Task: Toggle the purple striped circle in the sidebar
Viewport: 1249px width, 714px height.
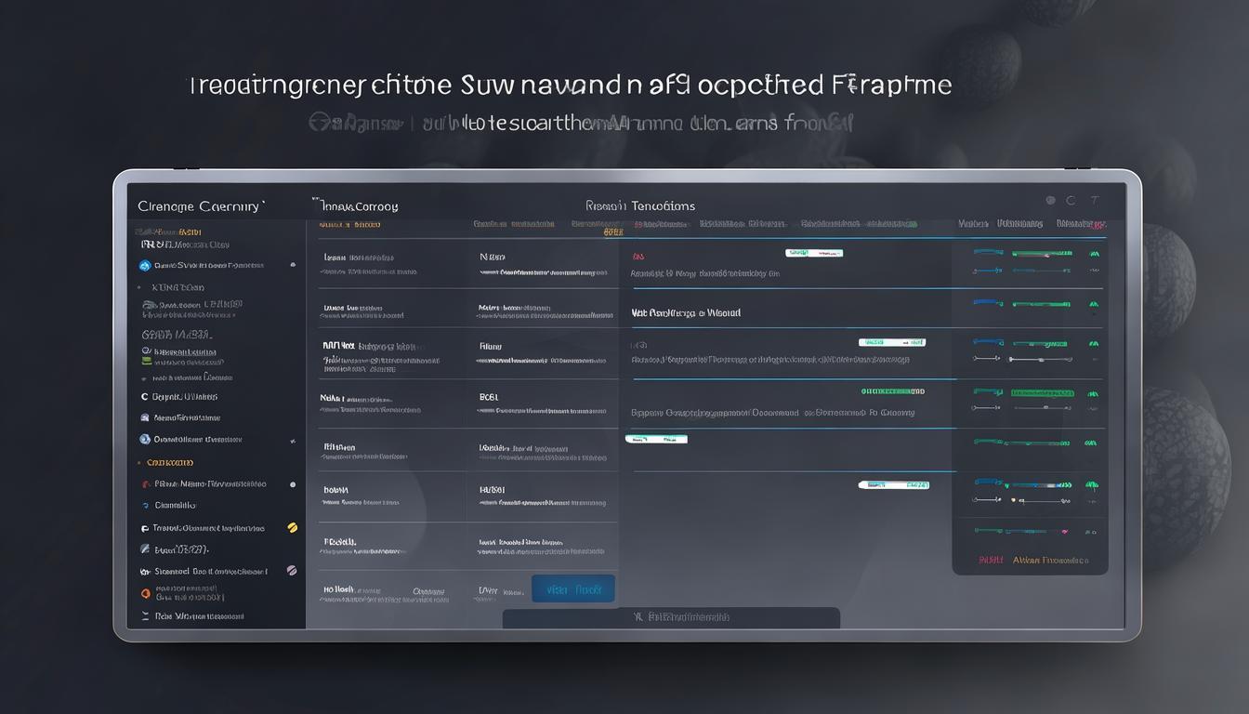Action: [292, 571]
